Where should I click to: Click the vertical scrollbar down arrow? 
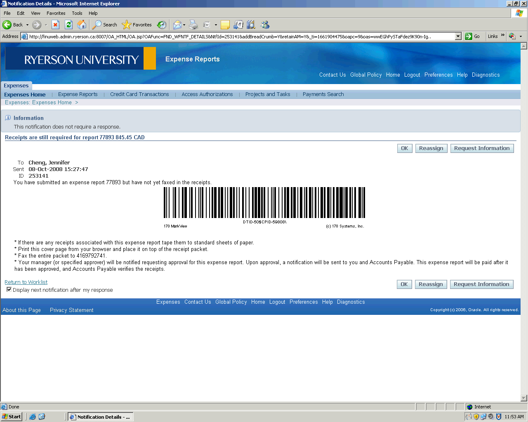tap(524, 398)
